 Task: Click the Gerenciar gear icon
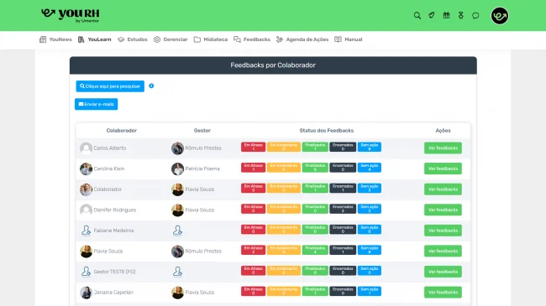(x=157, y=39)
